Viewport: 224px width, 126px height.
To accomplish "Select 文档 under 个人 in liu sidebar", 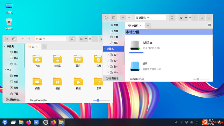I will coord(14,76).
